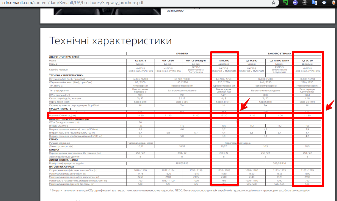Select the 1600 maximum mass value
Screen dimensions: 337x201
click(x=307, y=174)
